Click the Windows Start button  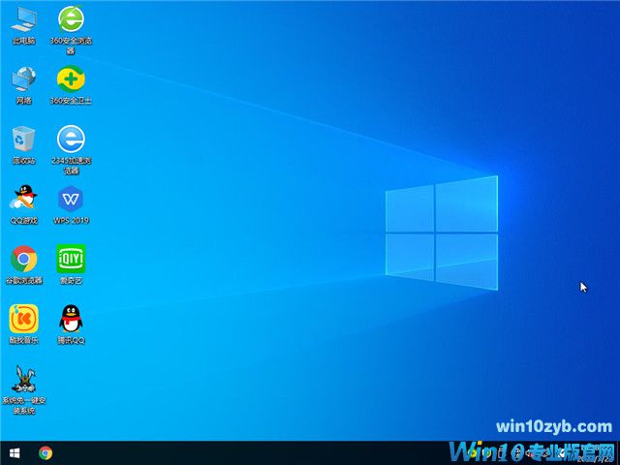15,453
